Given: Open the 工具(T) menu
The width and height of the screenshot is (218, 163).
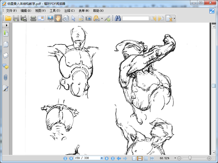Looking at the screenshot, I should (x=55, y=11).
